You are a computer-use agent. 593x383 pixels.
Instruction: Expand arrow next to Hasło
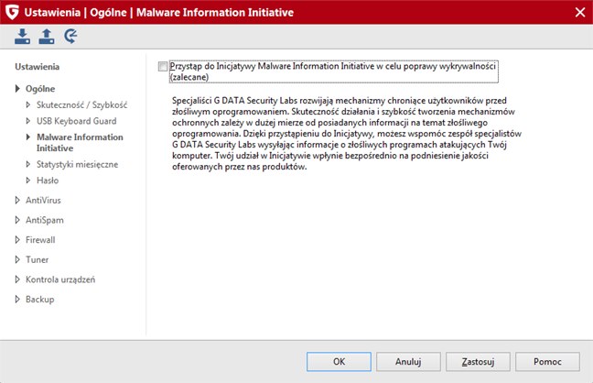pos(28,181)
